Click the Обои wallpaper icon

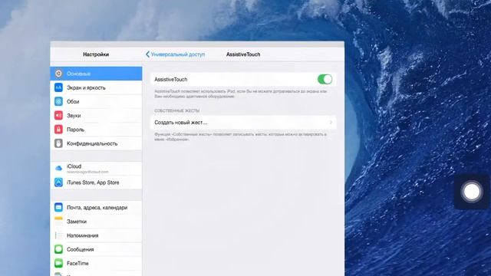58,101
